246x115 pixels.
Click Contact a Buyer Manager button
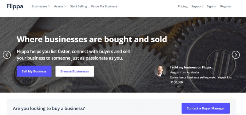coord(205,108)
